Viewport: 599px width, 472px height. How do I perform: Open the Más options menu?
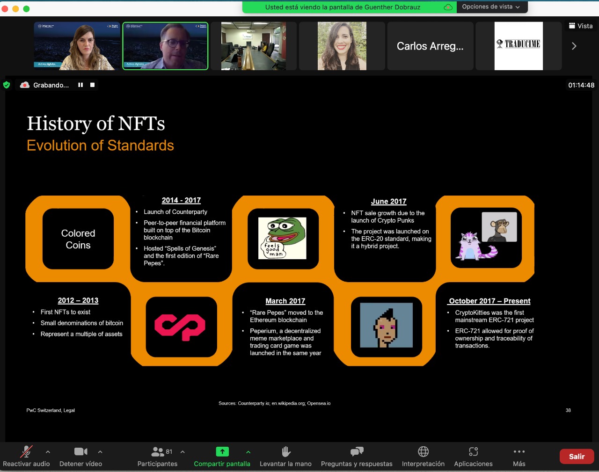(x=519, y=456)
